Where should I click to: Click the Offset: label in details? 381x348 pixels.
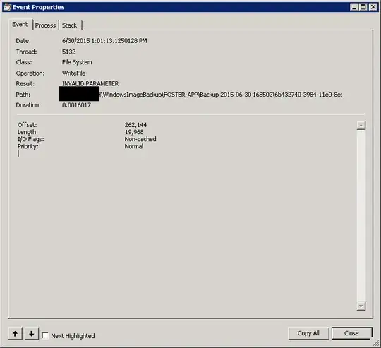tap(28, 125)
